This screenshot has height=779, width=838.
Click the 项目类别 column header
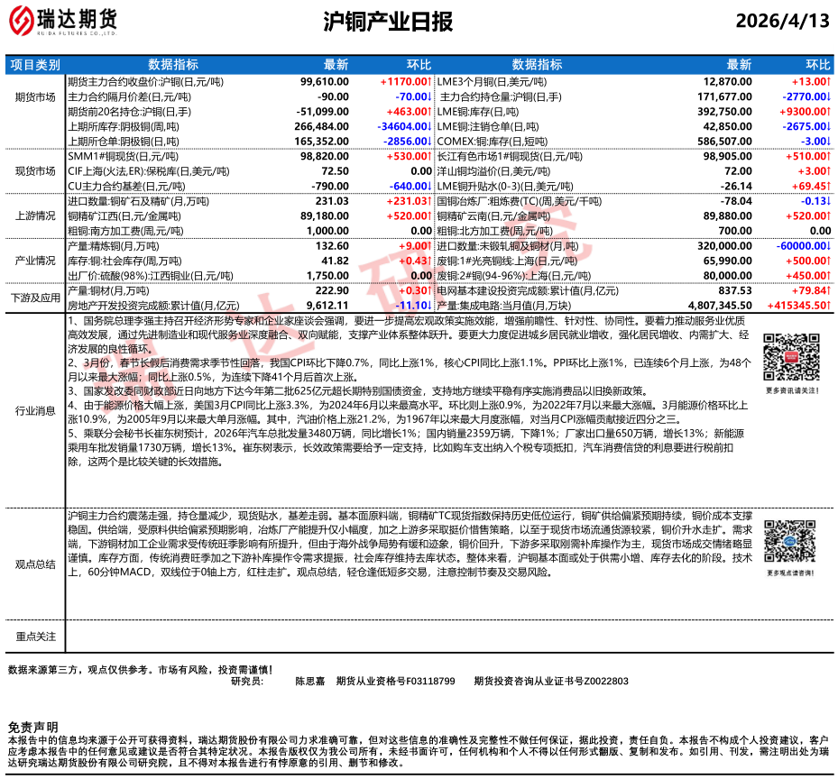click(35, 65)
